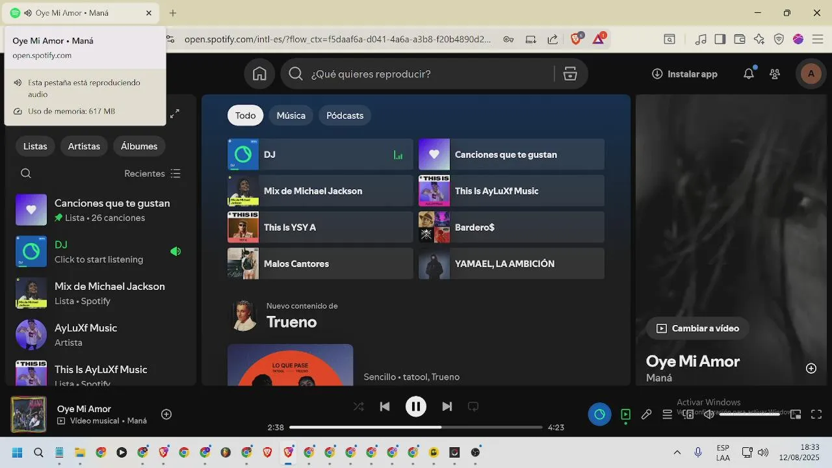Search in library with magnifier icon

(26, 174)
